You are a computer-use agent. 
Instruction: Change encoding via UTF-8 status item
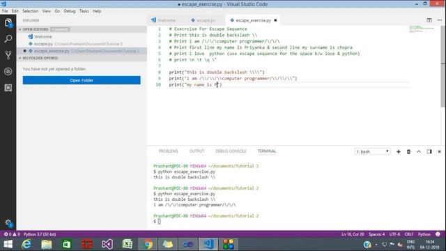click(394, 234)
